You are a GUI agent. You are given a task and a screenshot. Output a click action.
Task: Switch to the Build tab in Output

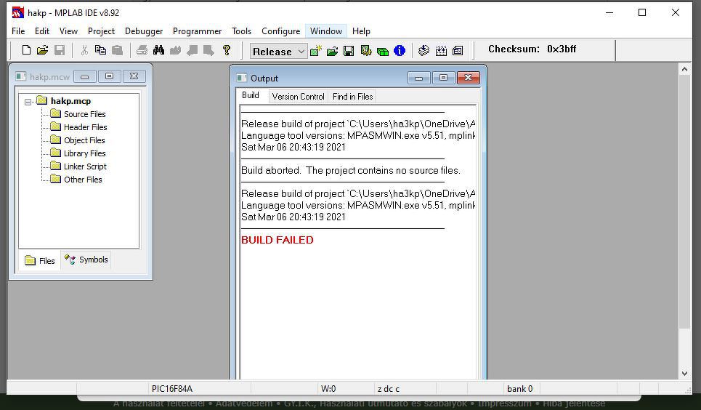pyautogui.click(x=251, y=95)
